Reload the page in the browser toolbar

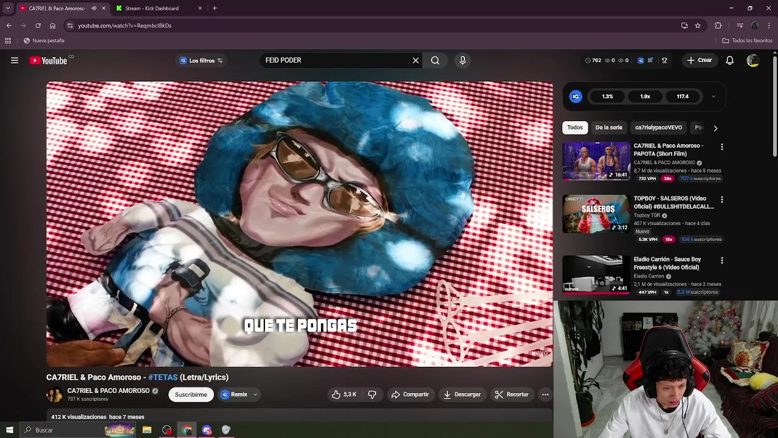[38, 26]
